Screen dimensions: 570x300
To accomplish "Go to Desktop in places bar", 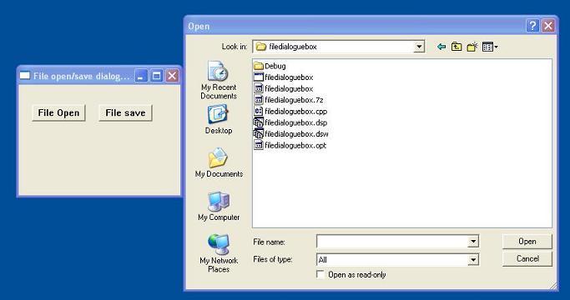I will coord(219,119).
